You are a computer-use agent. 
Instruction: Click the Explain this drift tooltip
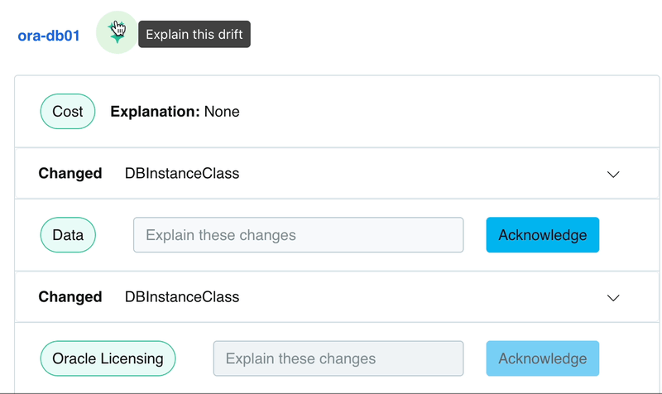[194, 35]
